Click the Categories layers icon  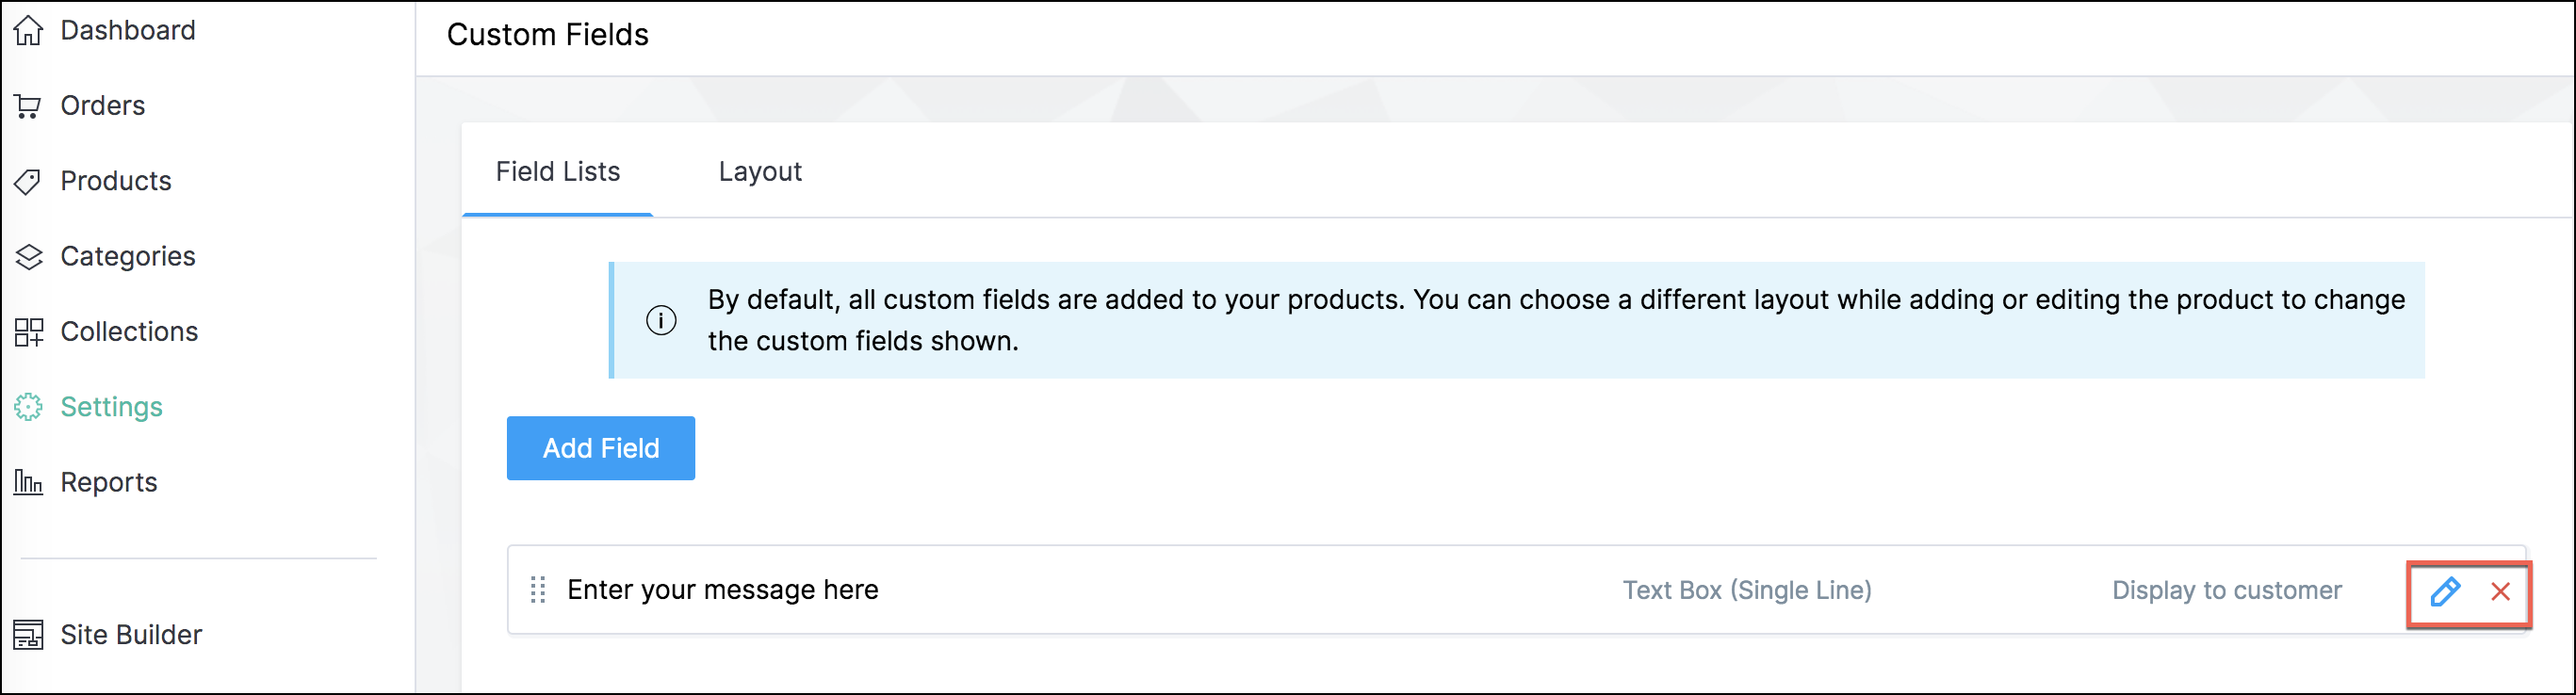[x=28, y=257]
